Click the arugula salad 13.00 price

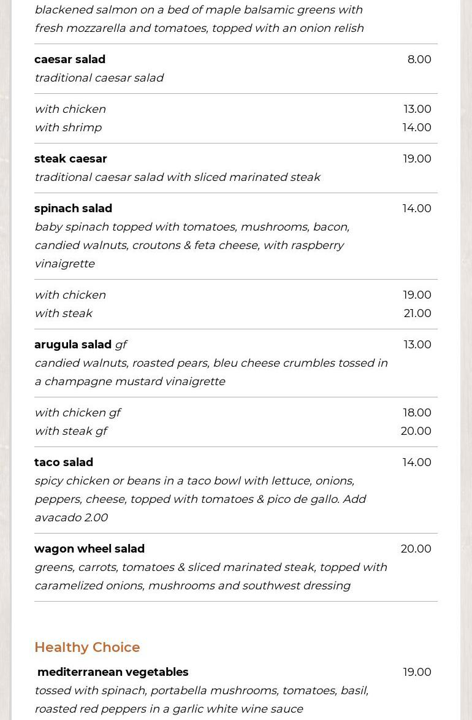[x=417, y=345]
